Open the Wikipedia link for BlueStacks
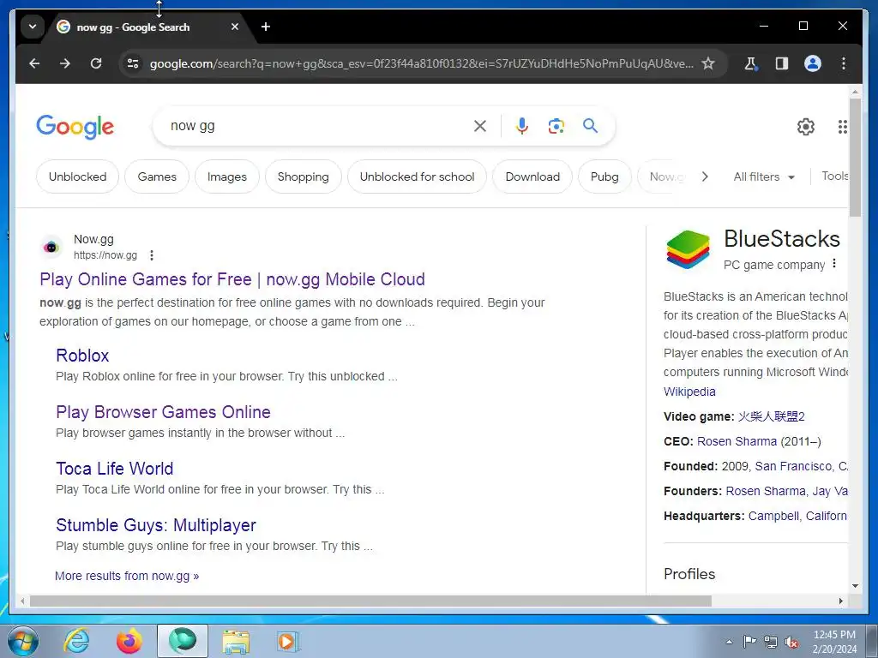The image size is (878, 658). [x=689, y=392]
